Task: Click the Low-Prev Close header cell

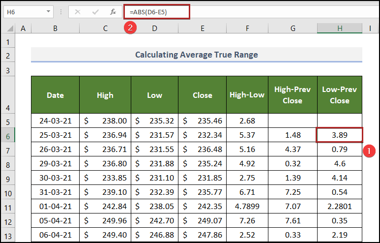Action: (340, 95)
